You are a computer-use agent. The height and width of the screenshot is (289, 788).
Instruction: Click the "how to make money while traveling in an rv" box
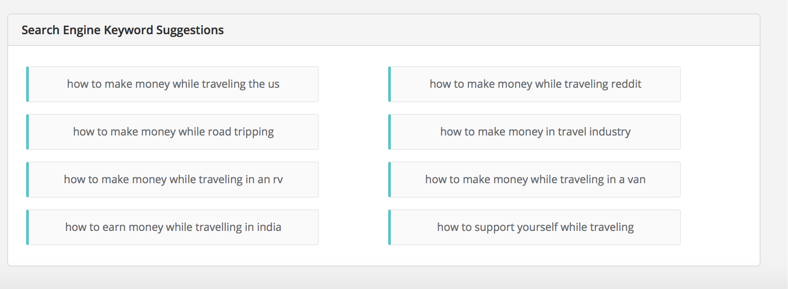[x=173, y=179]
